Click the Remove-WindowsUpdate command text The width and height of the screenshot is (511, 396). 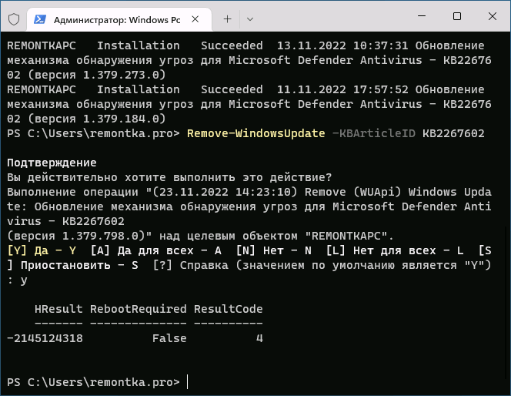pos(255,133)
